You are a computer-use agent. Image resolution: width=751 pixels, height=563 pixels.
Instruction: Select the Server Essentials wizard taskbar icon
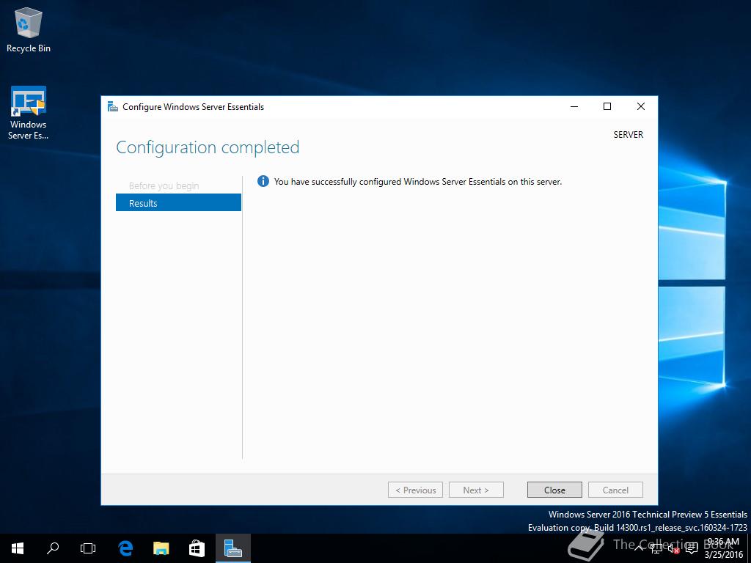[232, 548]
